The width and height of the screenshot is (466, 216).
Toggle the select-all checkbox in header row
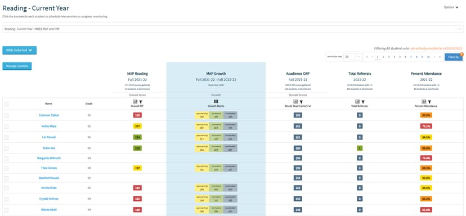coord(7,104)
